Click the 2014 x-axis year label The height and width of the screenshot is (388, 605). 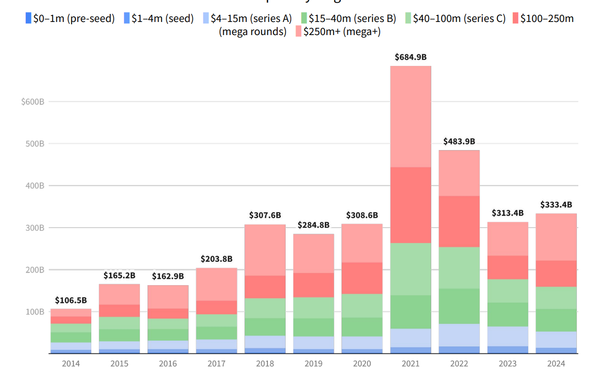tap(71, 364)
